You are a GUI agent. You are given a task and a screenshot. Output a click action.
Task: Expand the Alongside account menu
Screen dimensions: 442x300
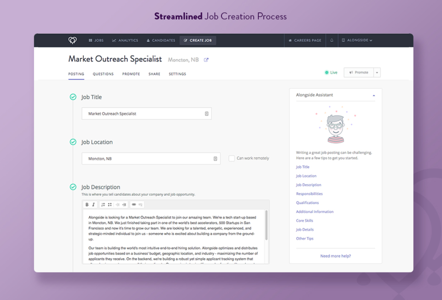[x=359, y=40]
